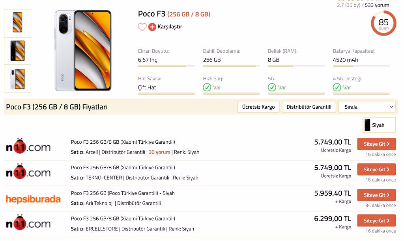Click the Poco F3 product title
This screenshot has width=404, height=241.
click(174, 14)
